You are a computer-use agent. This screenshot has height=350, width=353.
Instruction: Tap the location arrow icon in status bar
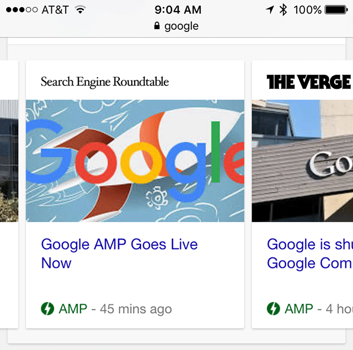tap(270, 10)
